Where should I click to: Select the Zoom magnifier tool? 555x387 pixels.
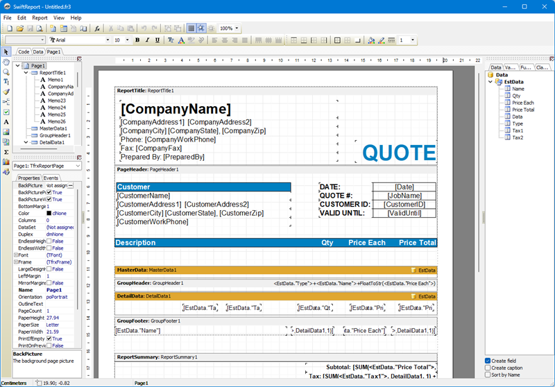click(x=6, y=72)
